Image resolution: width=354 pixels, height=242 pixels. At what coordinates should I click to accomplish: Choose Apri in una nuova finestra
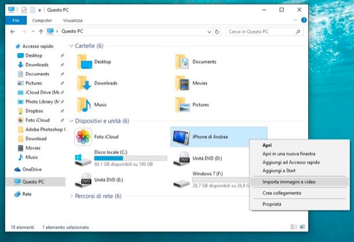(289, 153)
